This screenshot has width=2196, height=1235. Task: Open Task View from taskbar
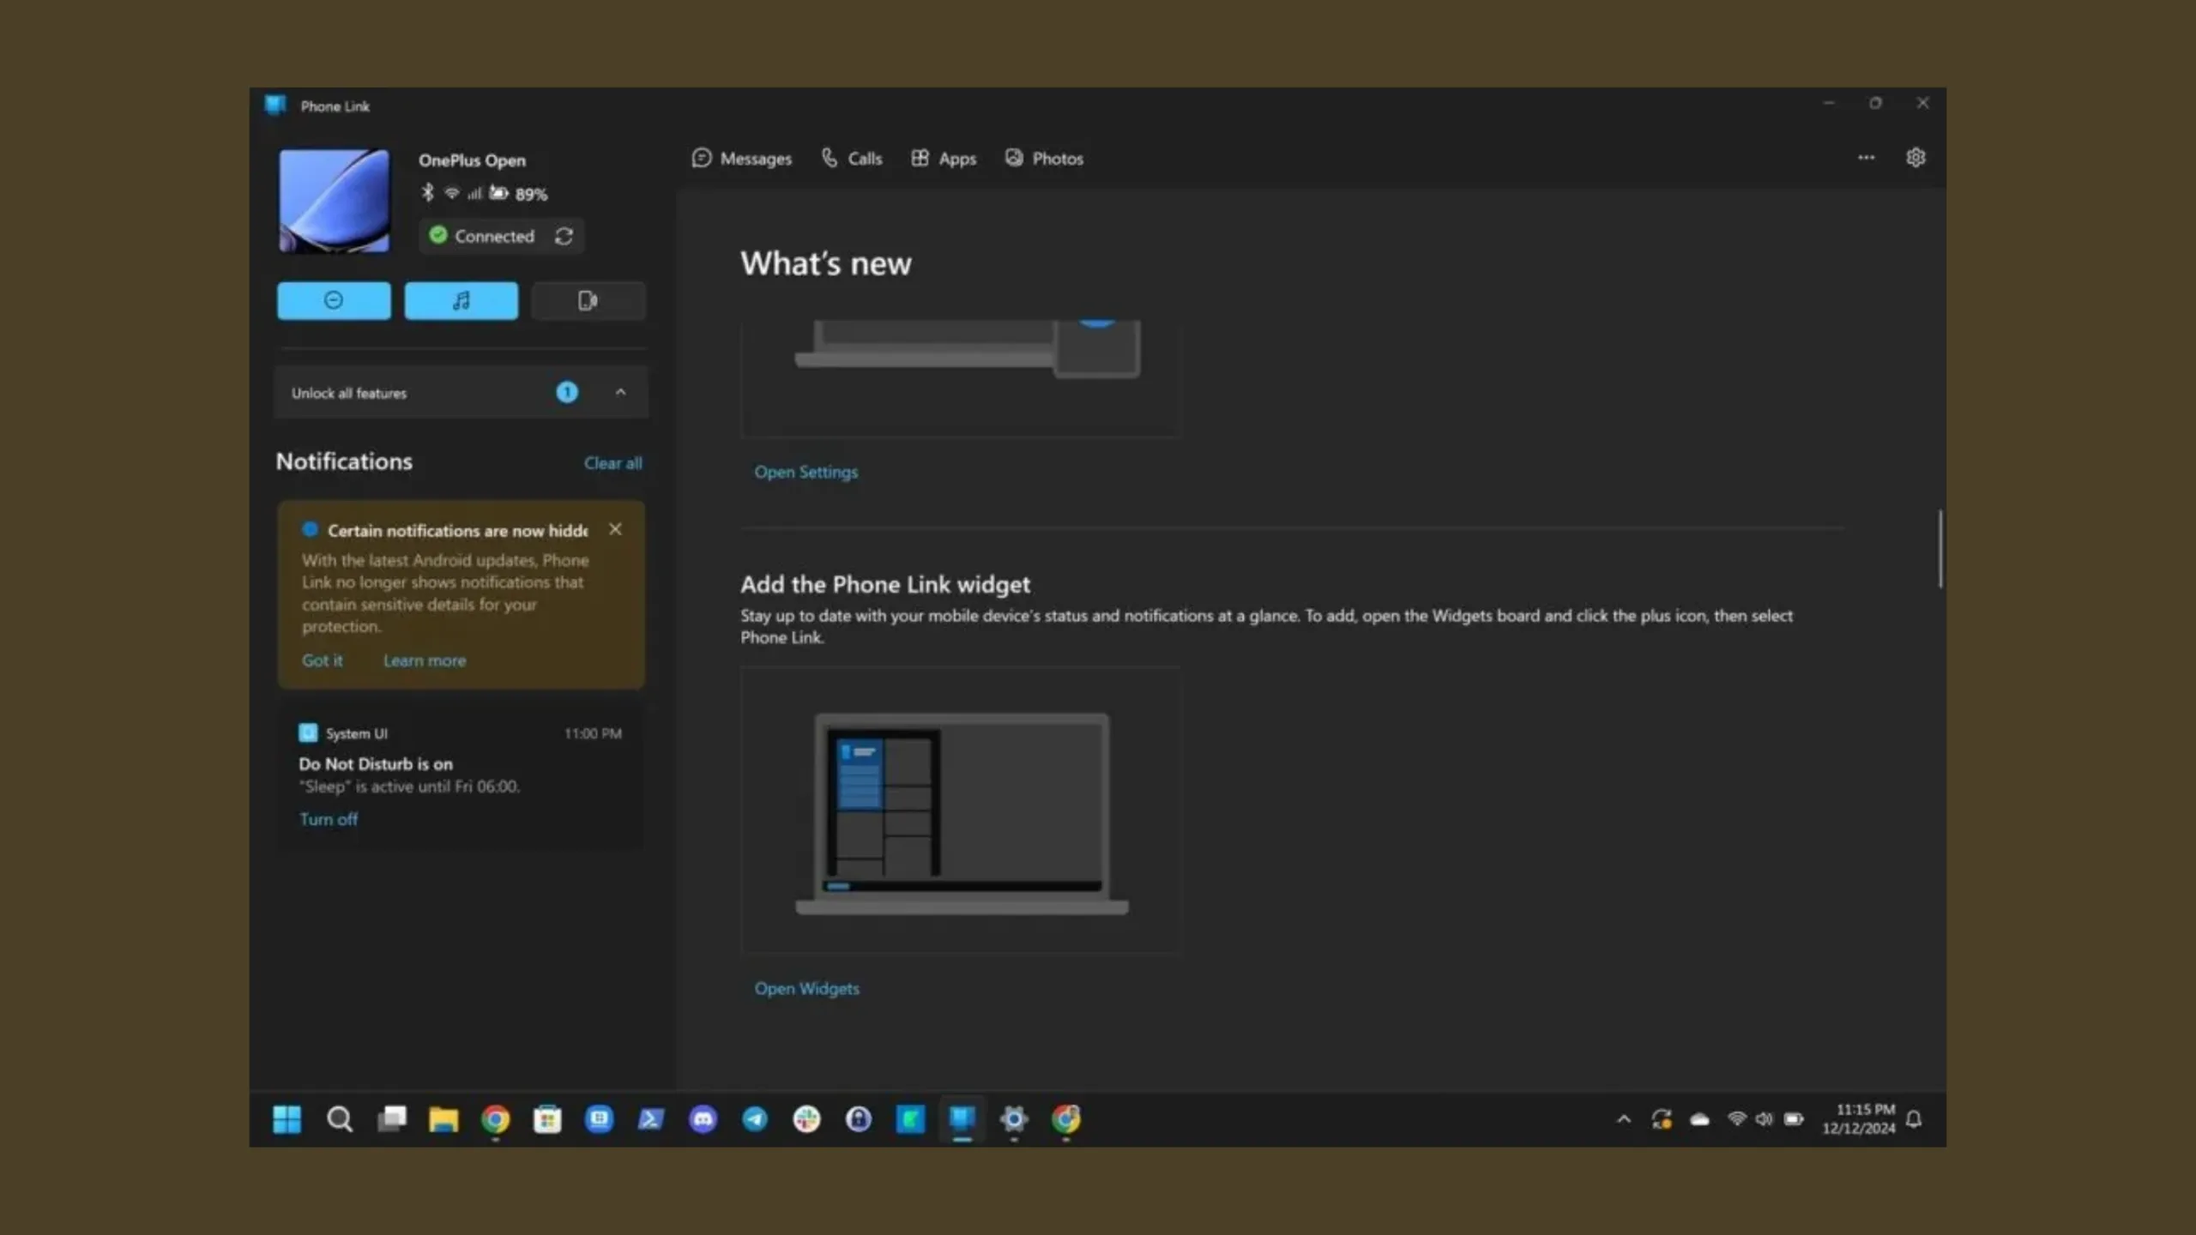tap(392, 1119)
